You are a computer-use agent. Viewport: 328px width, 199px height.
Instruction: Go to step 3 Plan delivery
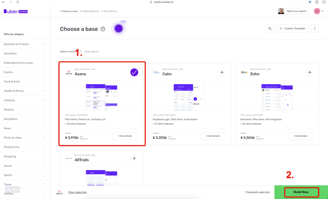tap(109, 11)
